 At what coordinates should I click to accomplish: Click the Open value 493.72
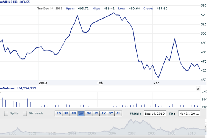(83, 8)
